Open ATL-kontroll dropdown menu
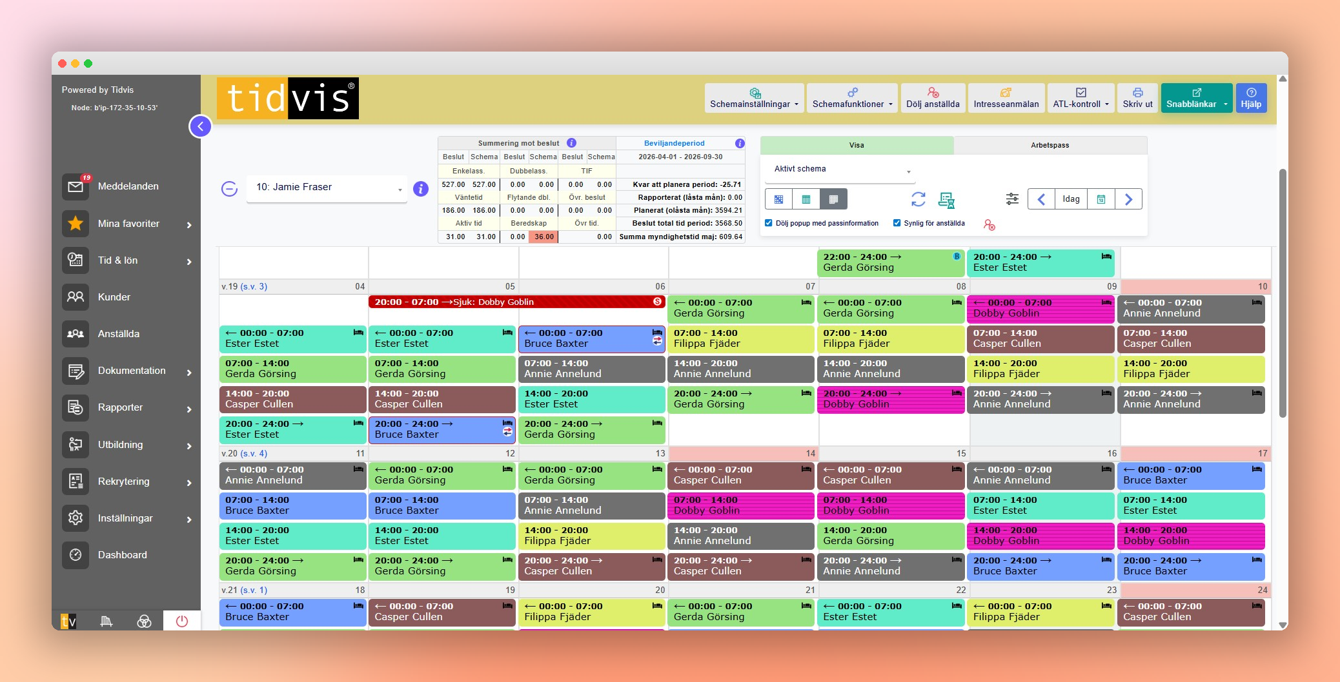 point(1081,98)
